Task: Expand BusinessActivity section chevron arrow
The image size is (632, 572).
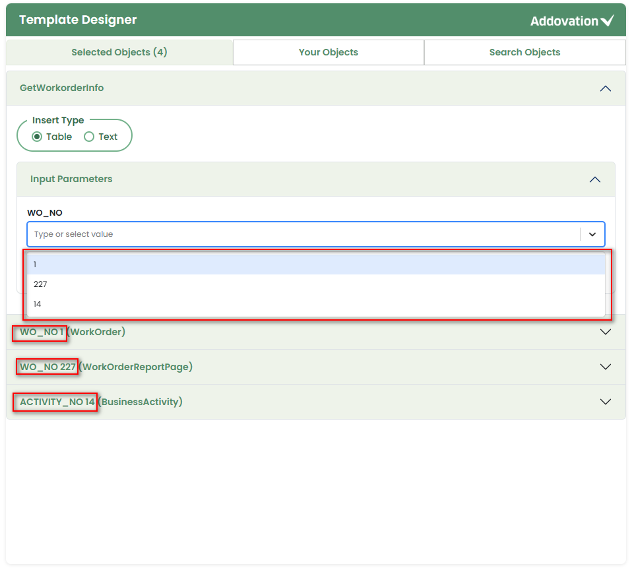Action: [606, 402]
